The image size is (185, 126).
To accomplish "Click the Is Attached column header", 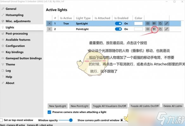I will pyautogui.click(x=102, y=18).
